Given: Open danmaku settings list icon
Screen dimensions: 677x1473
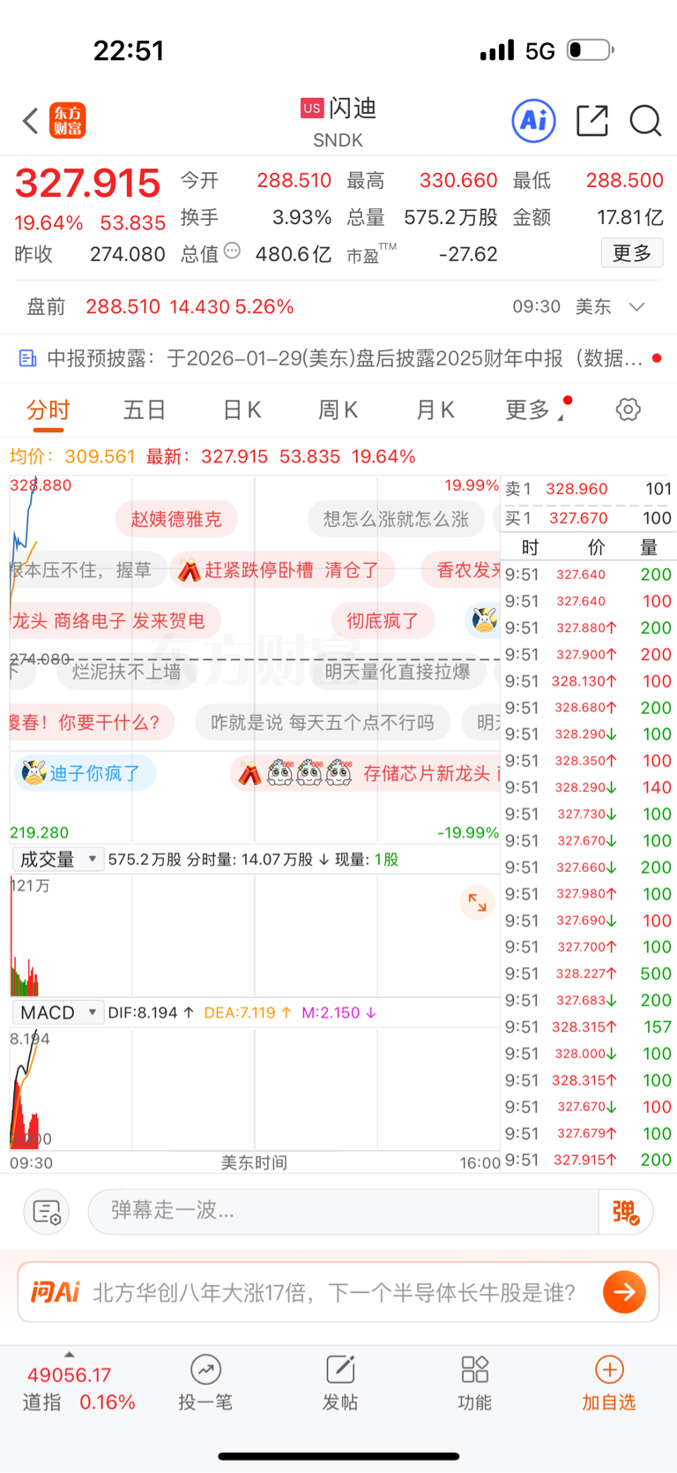Looking at the screenshot, I should tap(46, 1212).
